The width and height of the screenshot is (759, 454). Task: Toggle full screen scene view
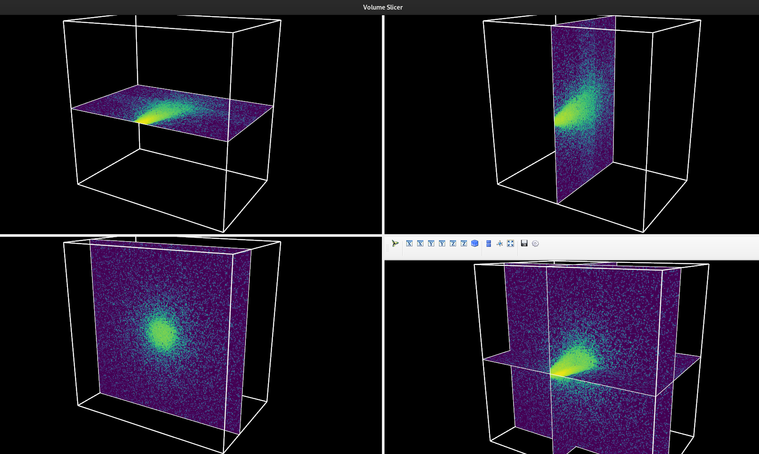point(511,243)
